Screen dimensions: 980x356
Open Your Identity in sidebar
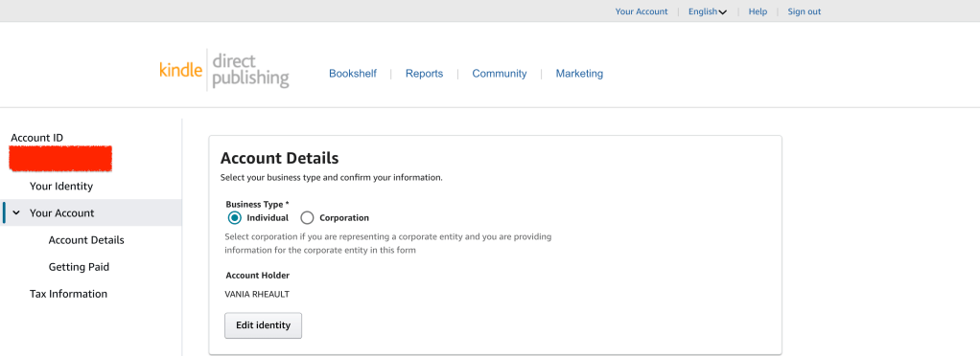(x=61, y=187)
